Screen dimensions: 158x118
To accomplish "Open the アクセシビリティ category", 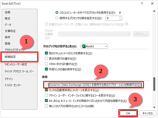I will (x=13, y=50).
